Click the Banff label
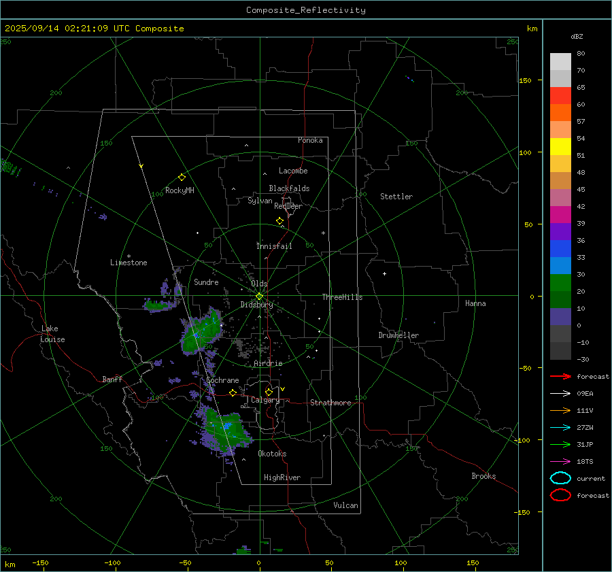Screen dimensions: 612x572 [x=112, y=379]
